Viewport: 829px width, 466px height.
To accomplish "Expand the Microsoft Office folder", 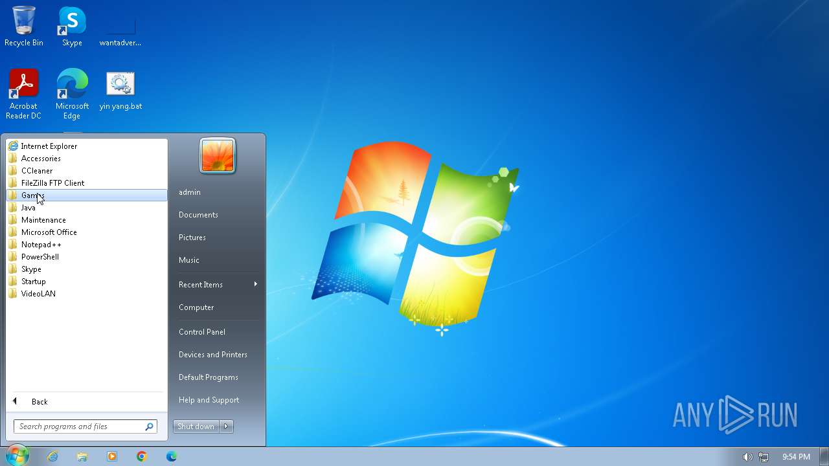I will click(x=87, y=232).
